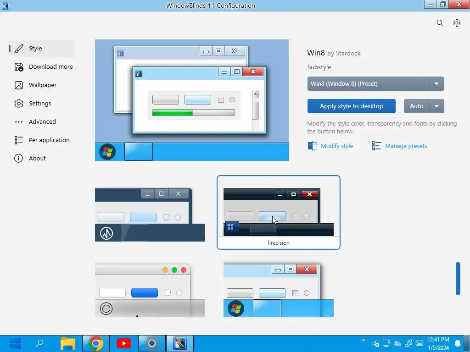
Task: Click the style list vertical scrollbar
Action: [x=458, y=279]
